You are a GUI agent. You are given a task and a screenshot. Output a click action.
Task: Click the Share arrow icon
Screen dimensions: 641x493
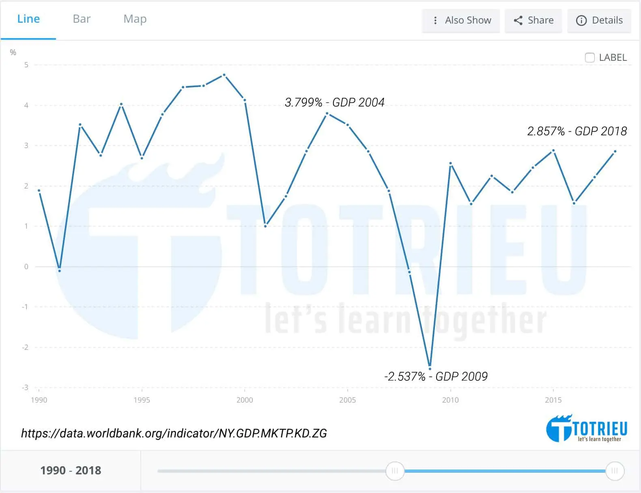518,20
